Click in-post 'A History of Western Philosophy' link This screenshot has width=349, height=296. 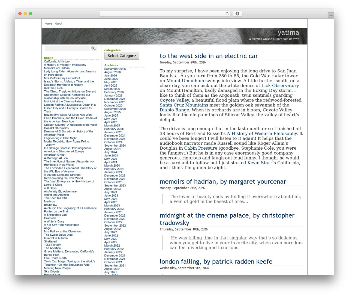262,134
